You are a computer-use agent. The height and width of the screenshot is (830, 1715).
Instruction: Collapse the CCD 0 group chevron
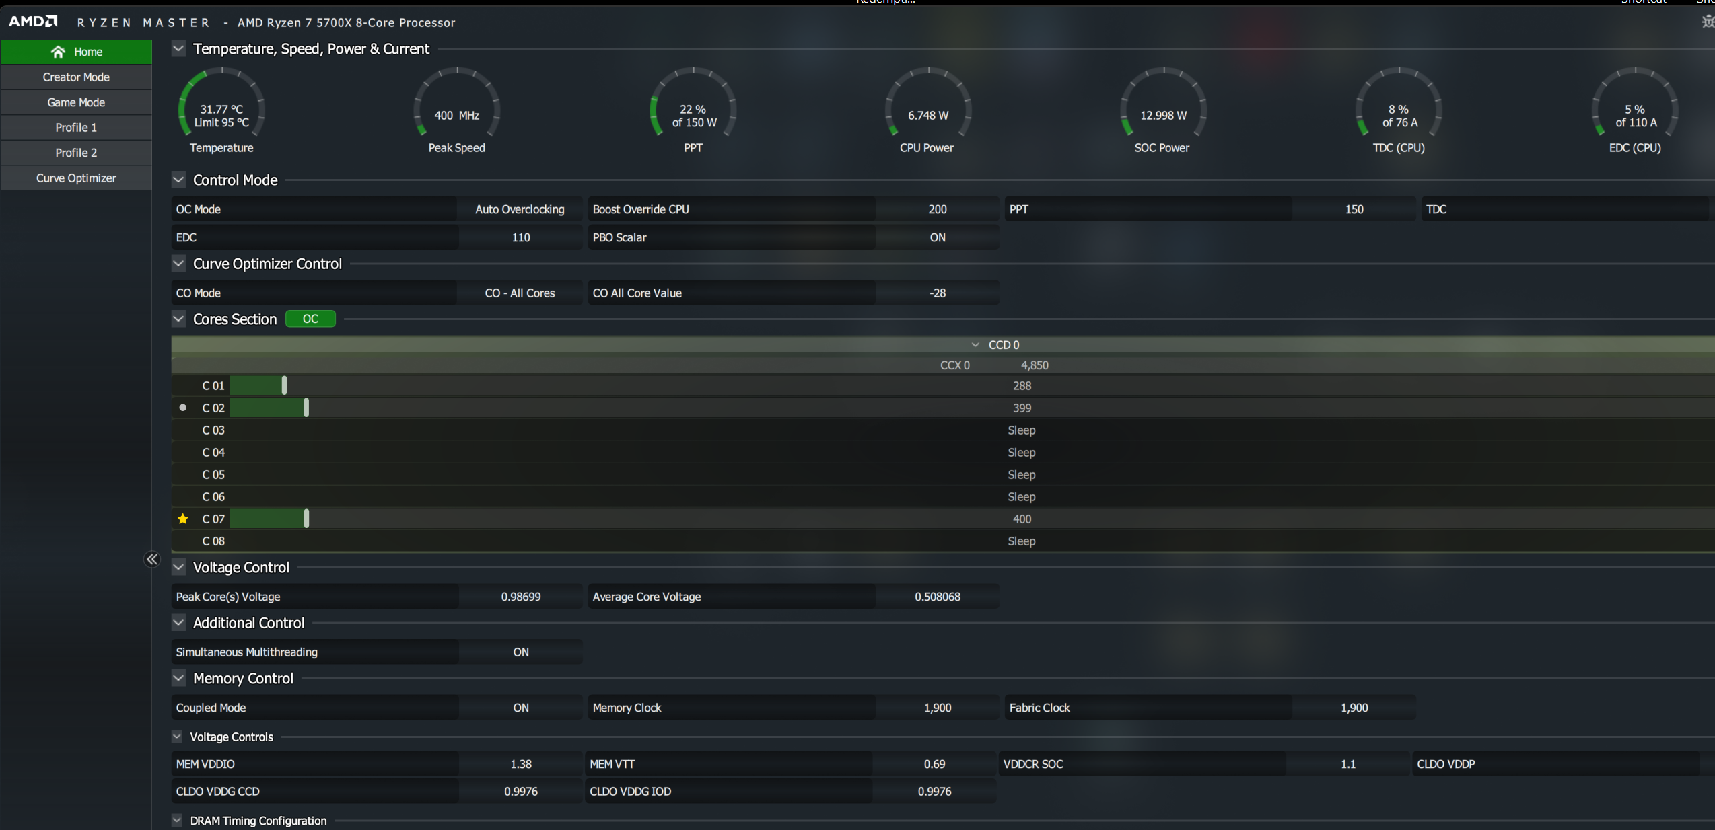coord(975,345)
